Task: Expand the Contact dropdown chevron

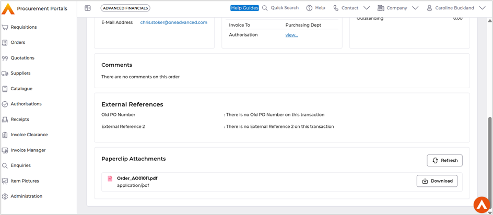Action: [x=367, y=8]
